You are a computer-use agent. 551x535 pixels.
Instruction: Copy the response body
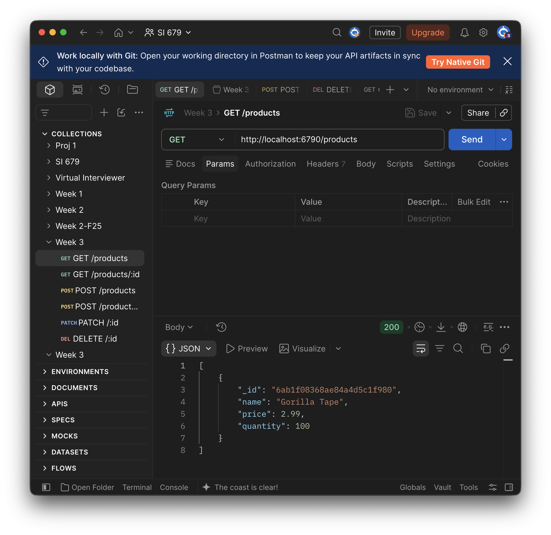coord(486,348)
